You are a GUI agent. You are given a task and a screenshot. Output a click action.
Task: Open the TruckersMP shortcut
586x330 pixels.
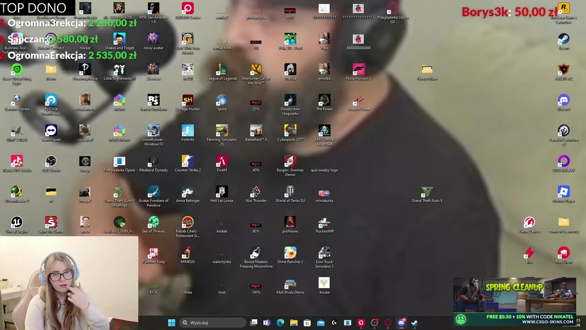pos(324,223)
